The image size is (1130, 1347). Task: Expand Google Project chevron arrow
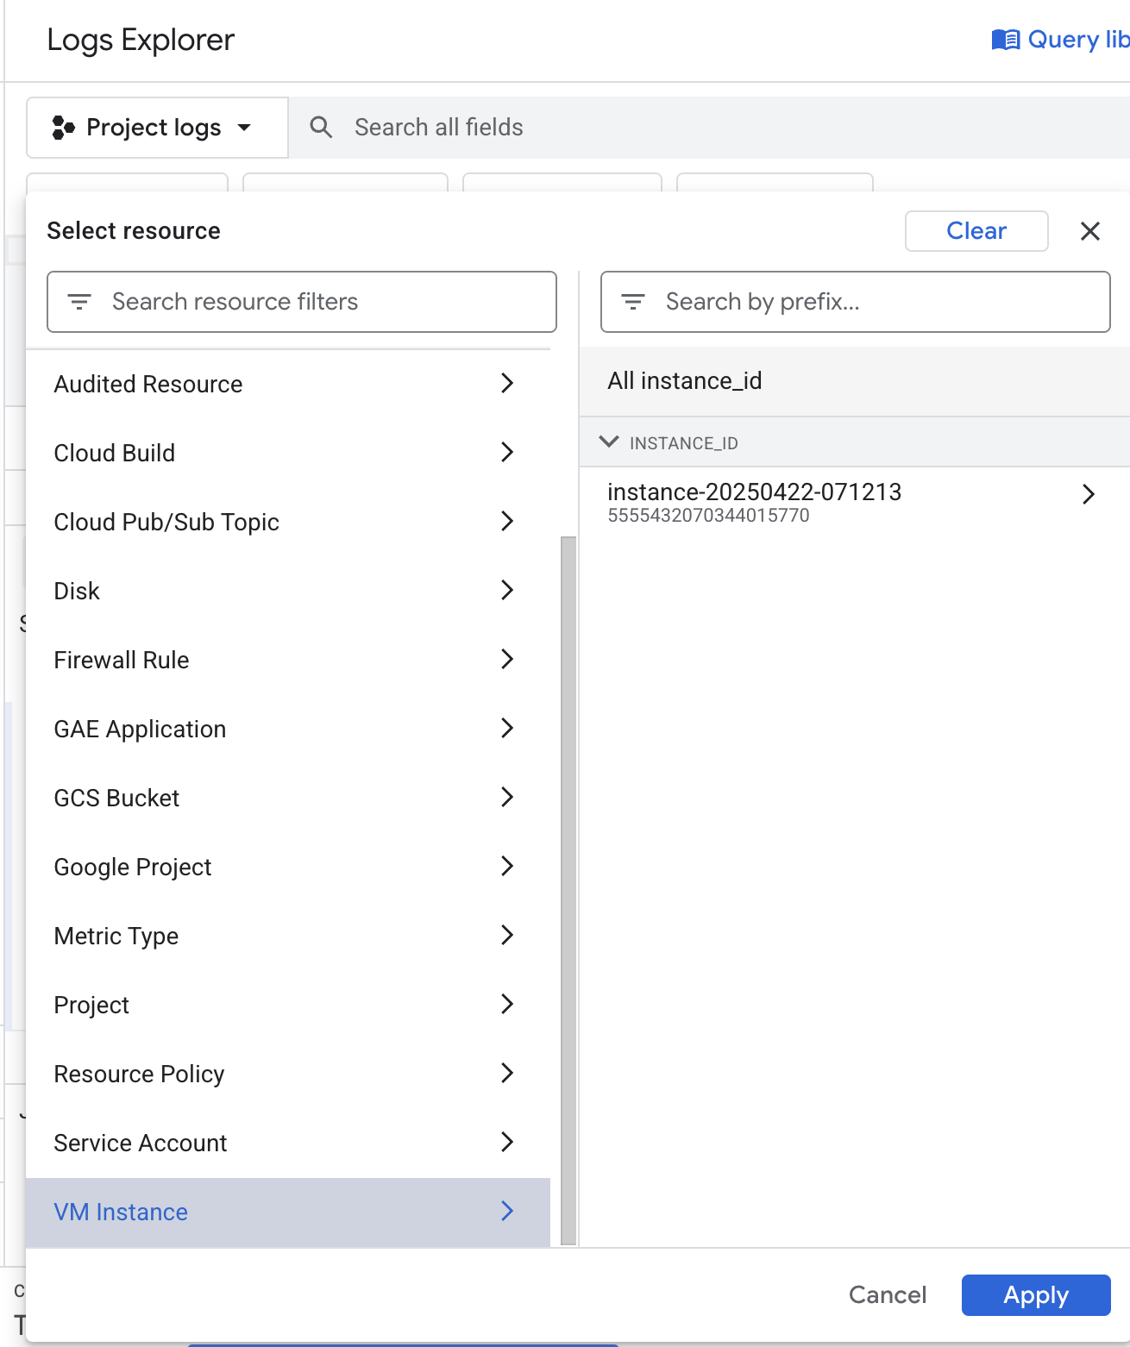point(507,866)
